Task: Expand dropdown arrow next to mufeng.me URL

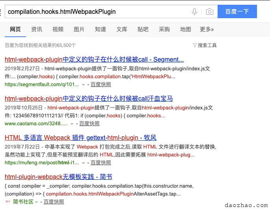Action: click(83, 163)
